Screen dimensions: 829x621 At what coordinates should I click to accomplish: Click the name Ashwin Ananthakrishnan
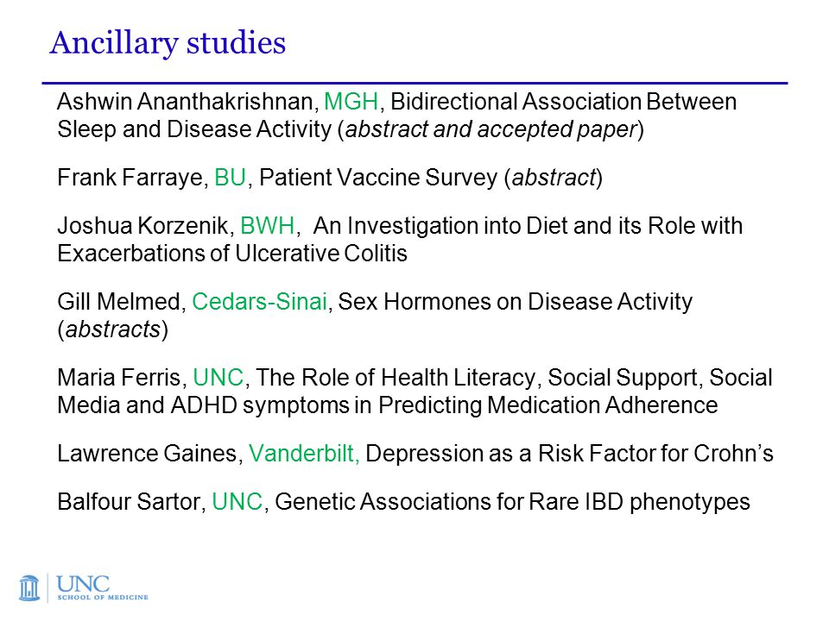click(186, 102)
